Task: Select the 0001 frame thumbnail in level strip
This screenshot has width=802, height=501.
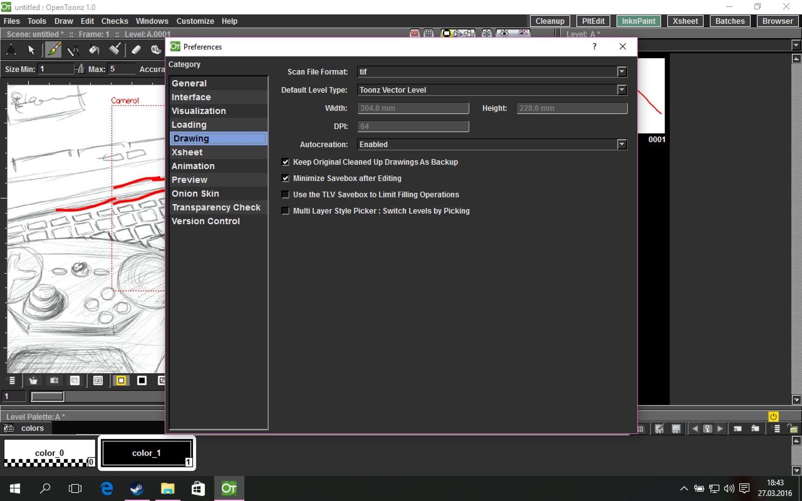Action: pyautogui.click(x=651, y=96)
